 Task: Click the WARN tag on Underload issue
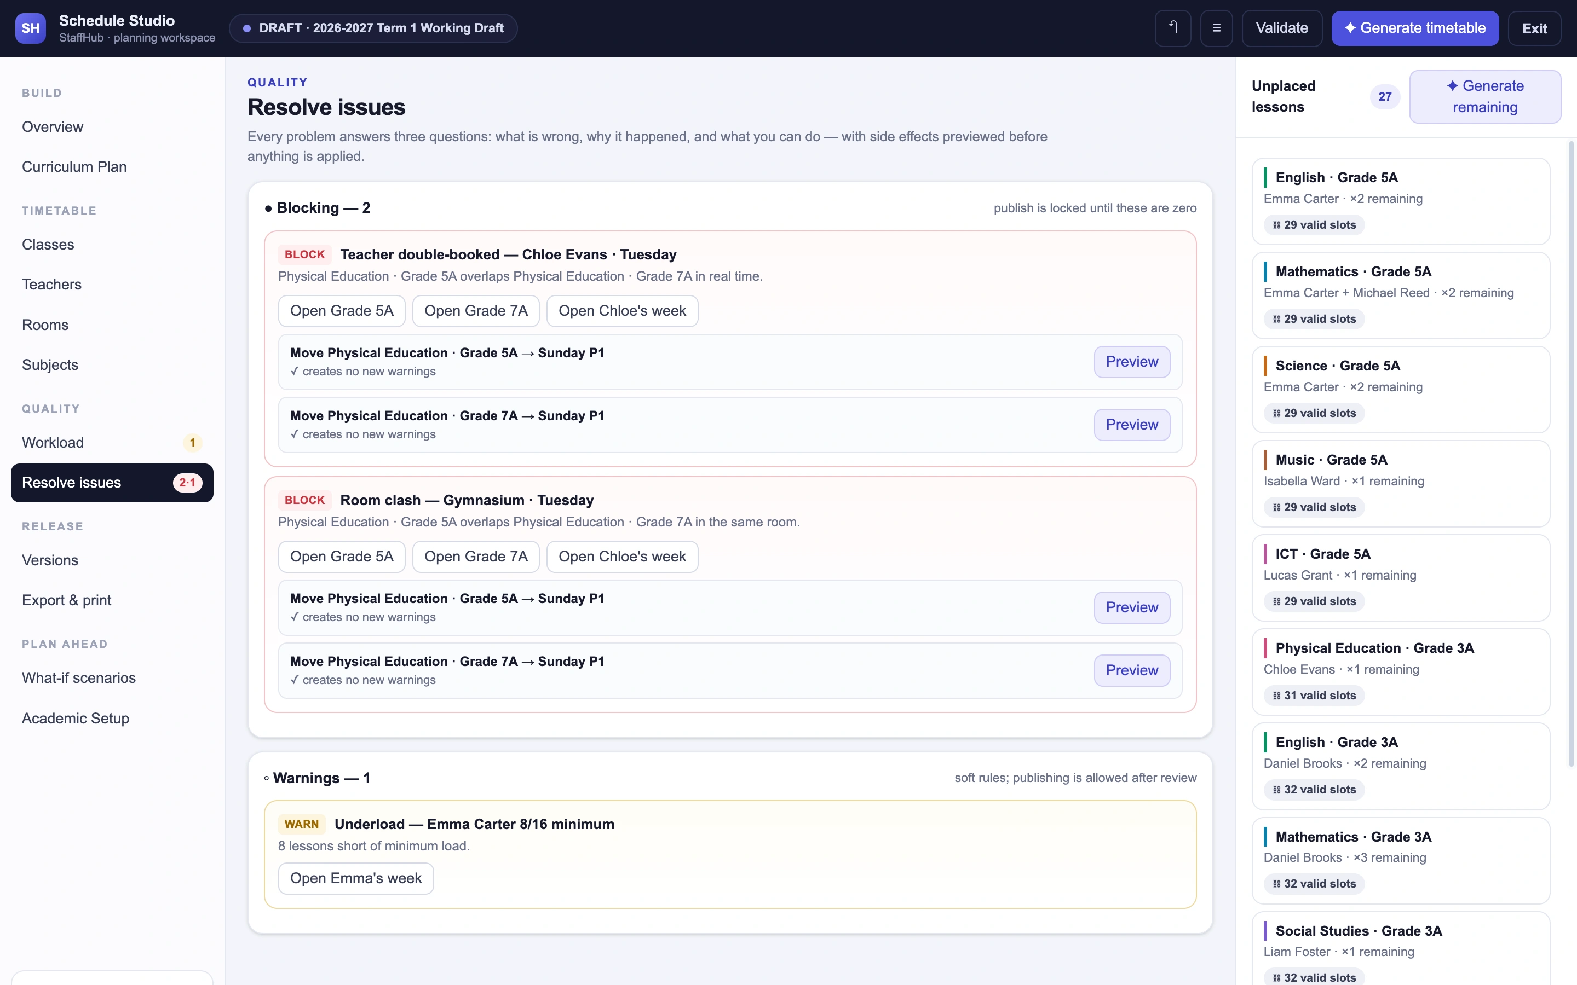coord(302,824)
